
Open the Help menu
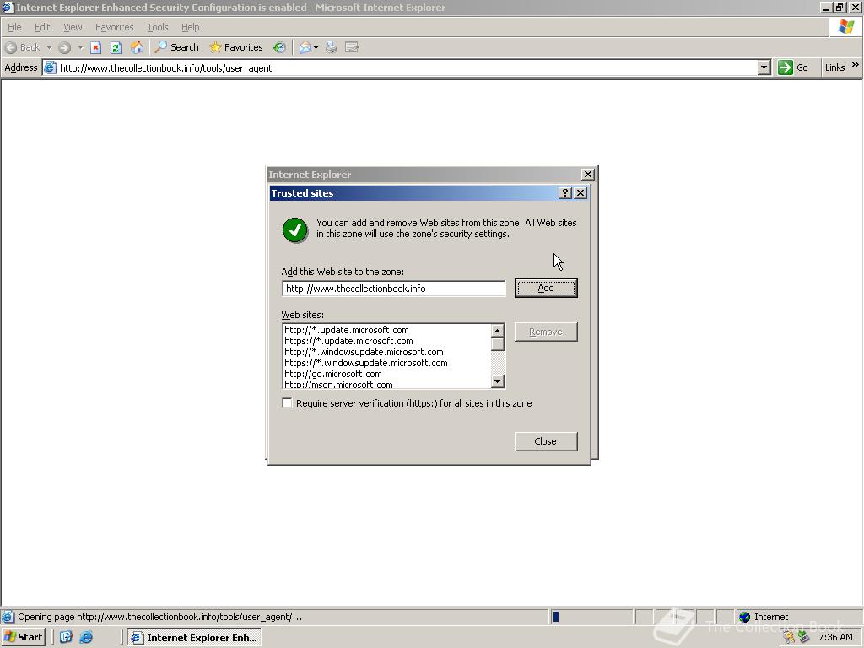(190, 27)
